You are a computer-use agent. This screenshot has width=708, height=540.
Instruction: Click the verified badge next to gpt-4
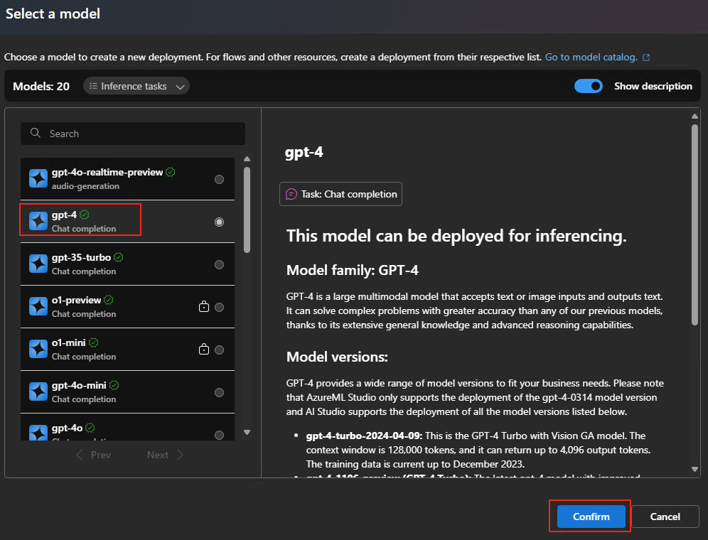click(85, 215)
